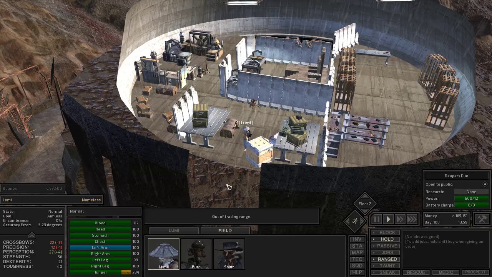Click the Head health bar
Image resolution: width=492 pixels, height=277 pixels.
coord(100,229)
